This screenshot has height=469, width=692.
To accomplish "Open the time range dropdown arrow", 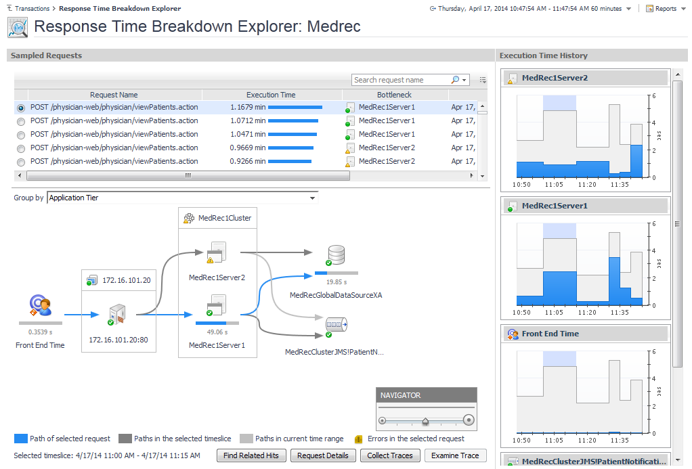I will [629, 9].
